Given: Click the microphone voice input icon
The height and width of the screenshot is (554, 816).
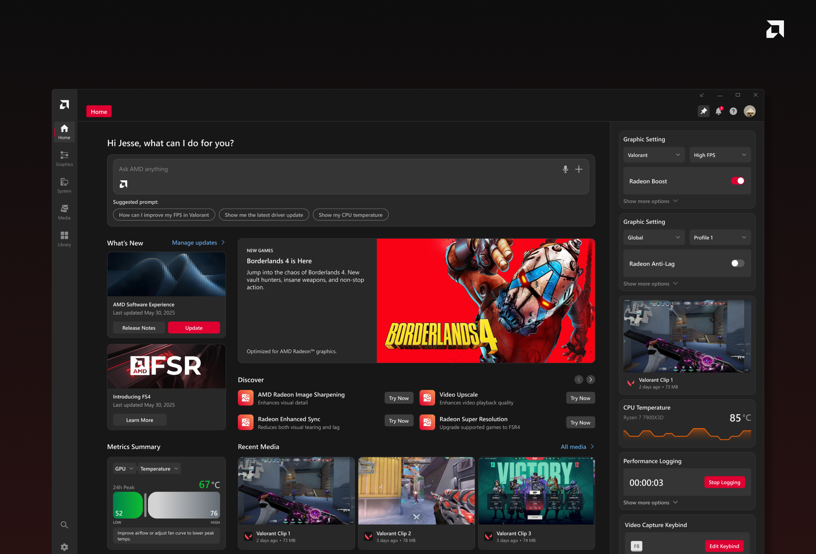Looking at the screenshot, I should click(x=565, y=169).
